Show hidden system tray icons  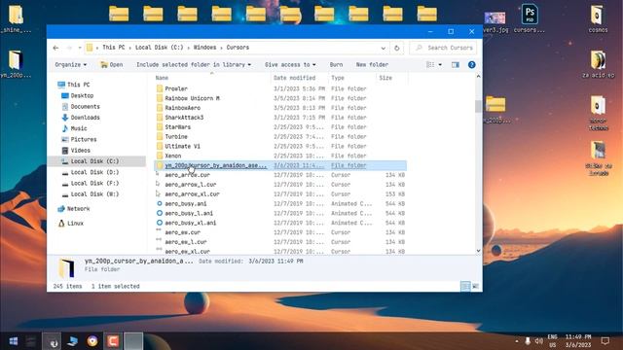pyautogui.click(x=517, y=341)
